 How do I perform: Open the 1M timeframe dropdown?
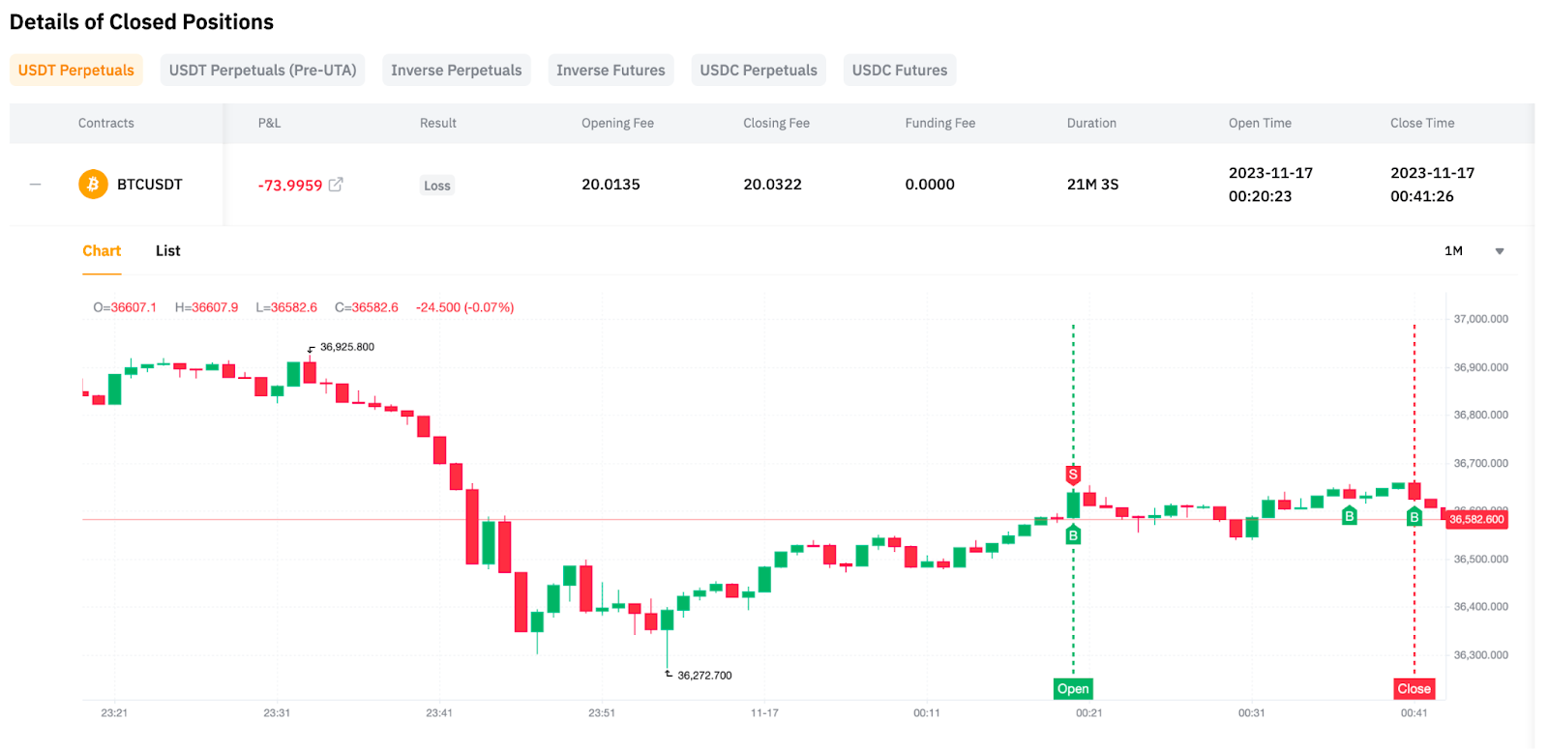[1453, 251]
